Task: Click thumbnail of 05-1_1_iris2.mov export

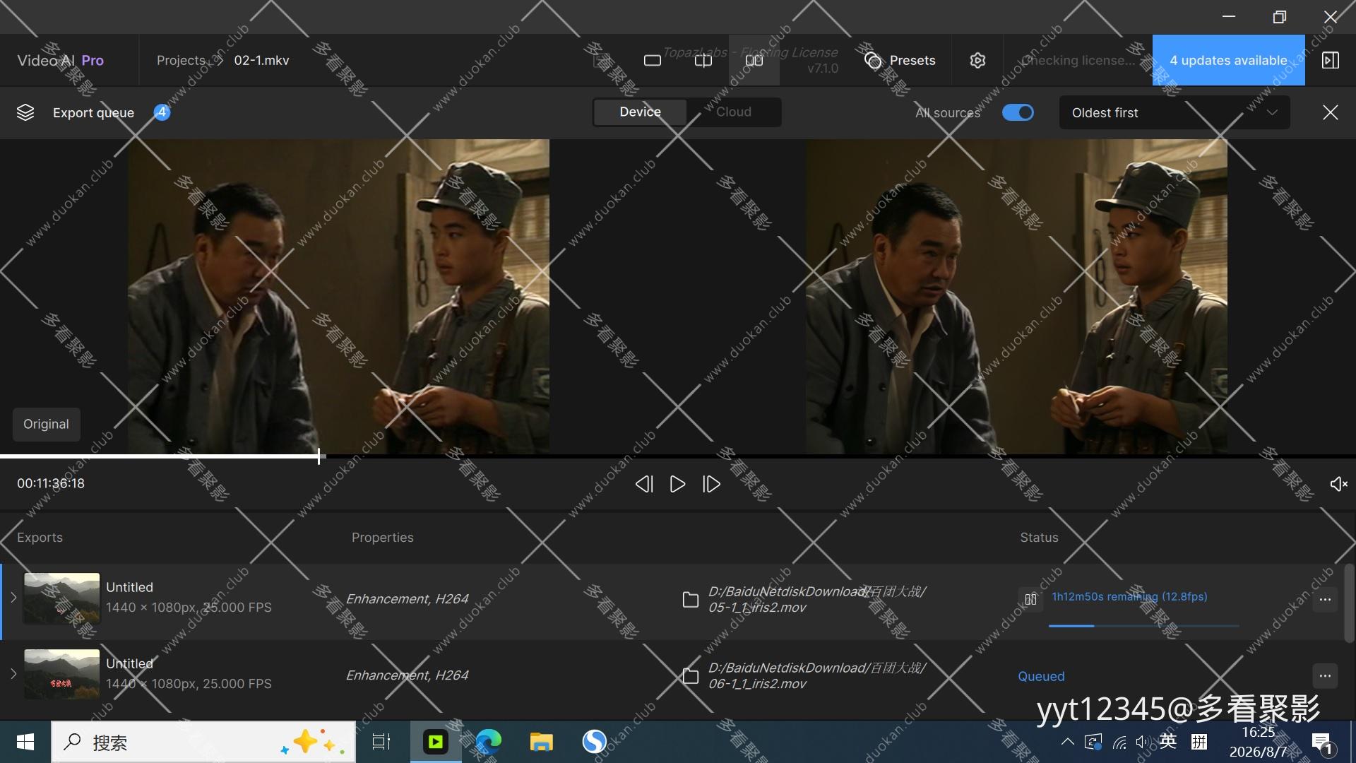Action: (x=61, y=598)
